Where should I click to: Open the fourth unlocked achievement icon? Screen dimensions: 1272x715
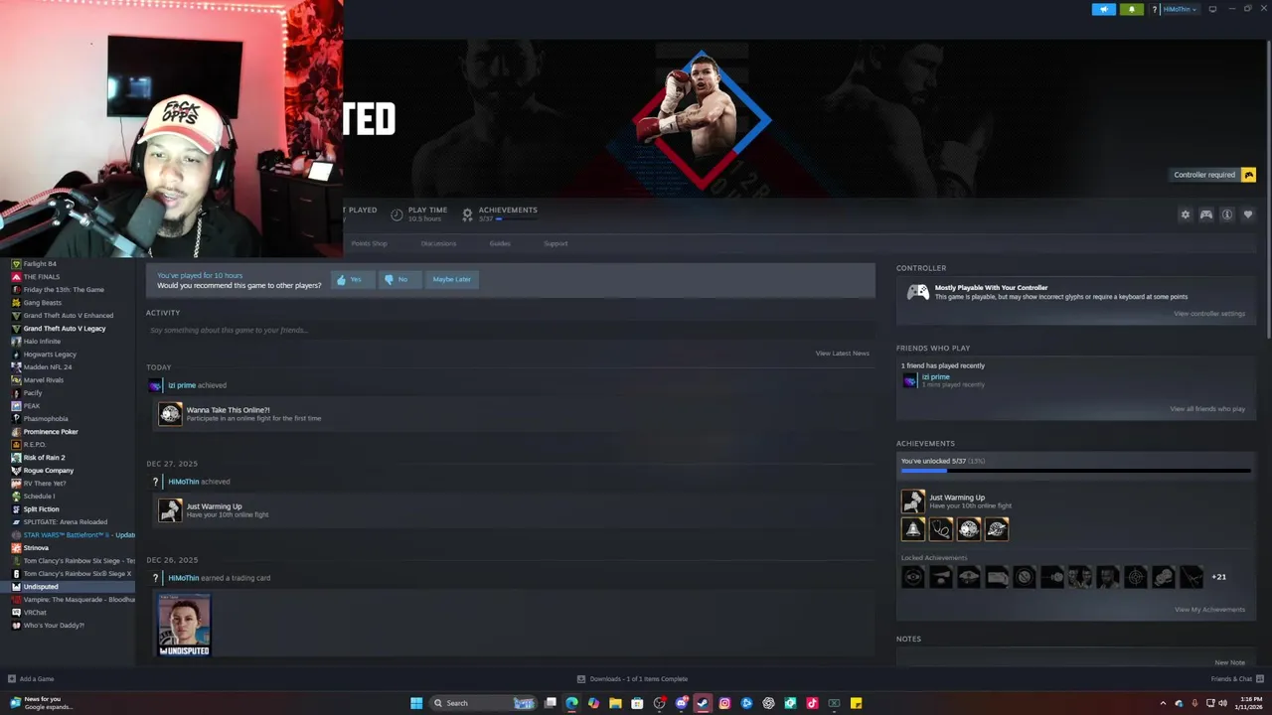coord(997,529)
